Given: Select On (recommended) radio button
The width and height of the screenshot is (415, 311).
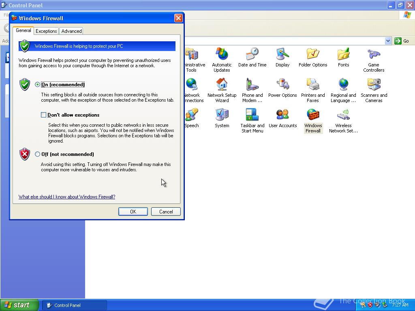Looking at the screenshot, I should coord(37,85).
